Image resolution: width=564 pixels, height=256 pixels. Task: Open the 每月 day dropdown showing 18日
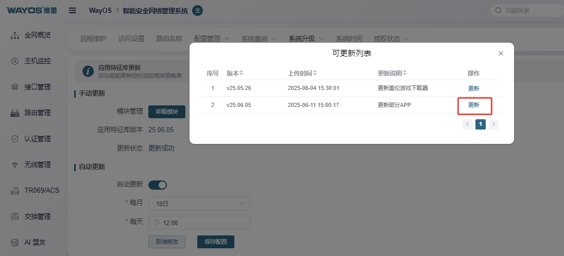(199, 204)
